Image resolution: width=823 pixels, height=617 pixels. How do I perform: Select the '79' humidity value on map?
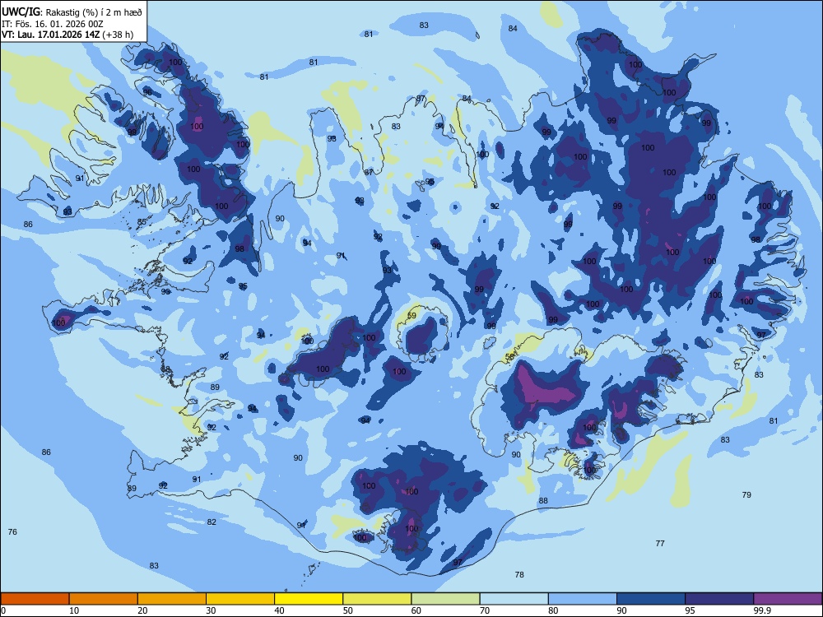746,494
